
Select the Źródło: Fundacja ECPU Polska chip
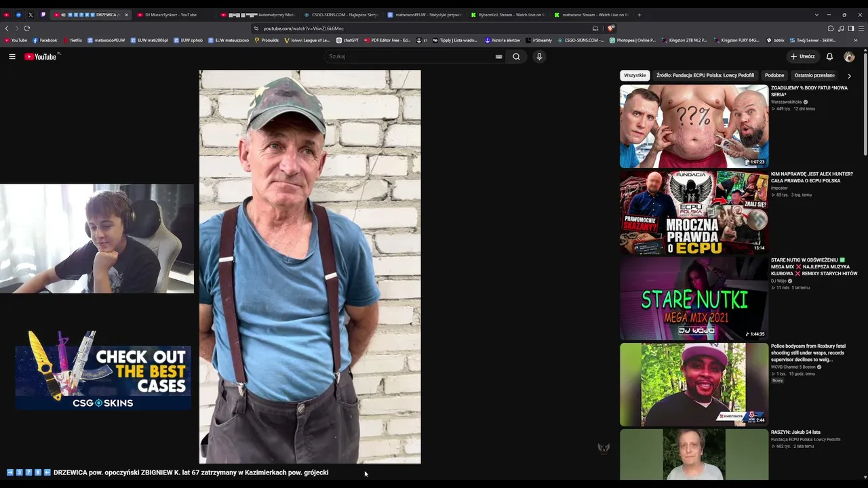[705, 75]
